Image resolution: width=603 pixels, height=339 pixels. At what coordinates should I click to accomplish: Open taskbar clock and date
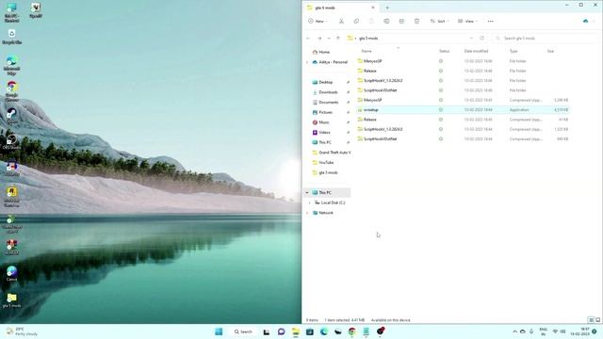pyautogui.click(x=580, y=331)
